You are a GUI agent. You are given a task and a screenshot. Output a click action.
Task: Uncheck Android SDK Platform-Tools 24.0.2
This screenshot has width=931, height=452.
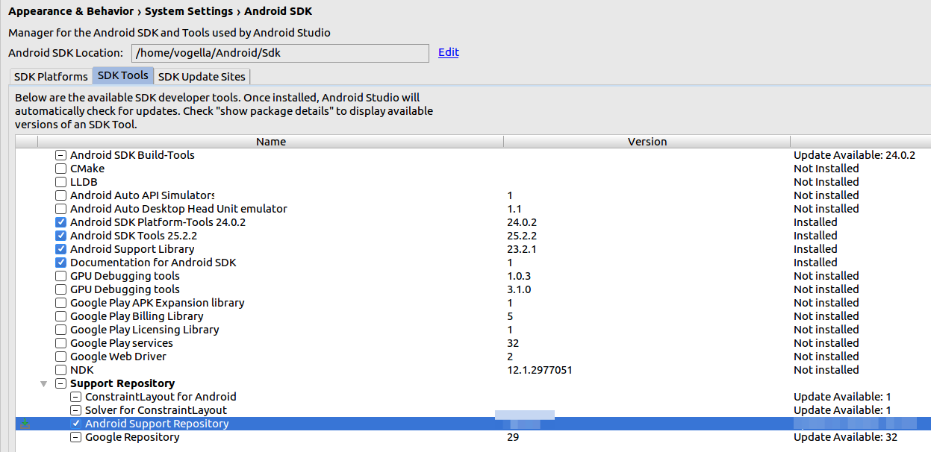click(x=60, y=222)
